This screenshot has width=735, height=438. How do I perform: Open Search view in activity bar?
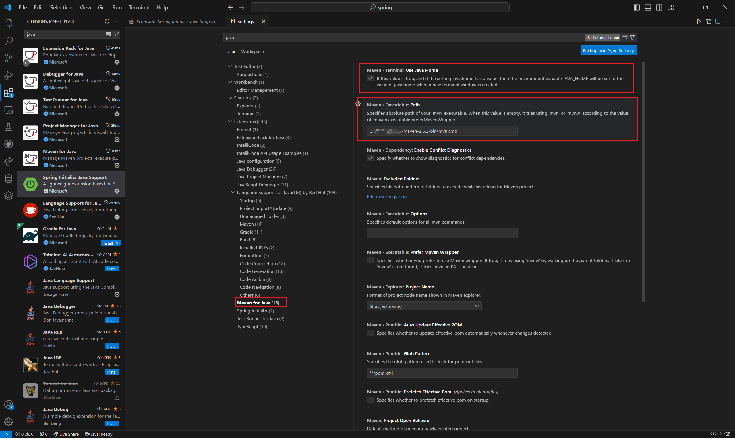(9, 41)
